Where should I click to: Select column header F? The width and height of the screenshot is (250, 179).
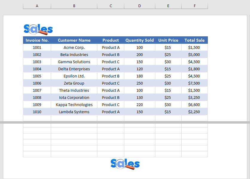pos(194,6)
